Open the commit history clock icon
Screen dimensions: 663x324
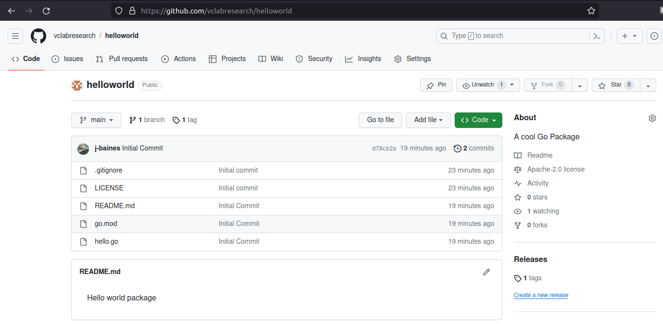pyautogui.click(x=458, y=148)
